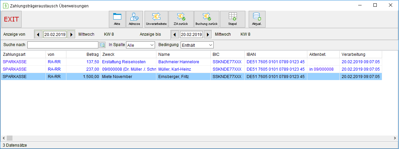Click the Verarbeitung column header
399x149 pixels.
coord(361,54)
